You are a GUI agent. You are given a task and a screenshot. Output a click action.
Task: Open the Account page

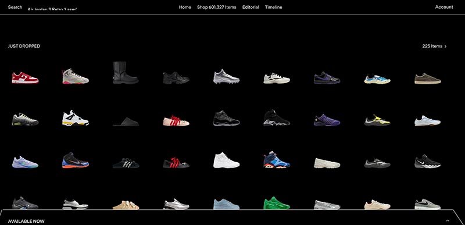click(x=444, y=7)
